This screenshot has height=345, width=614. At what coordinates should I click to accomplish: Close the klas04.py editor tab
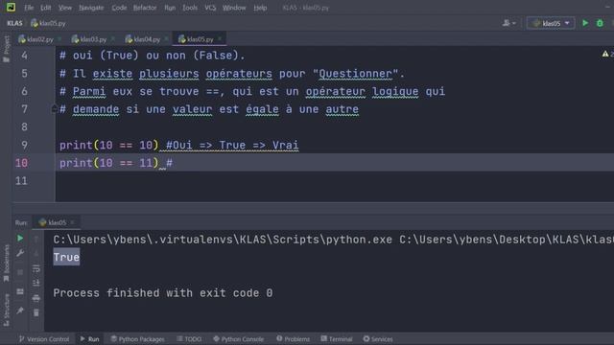tap(166, 38)
